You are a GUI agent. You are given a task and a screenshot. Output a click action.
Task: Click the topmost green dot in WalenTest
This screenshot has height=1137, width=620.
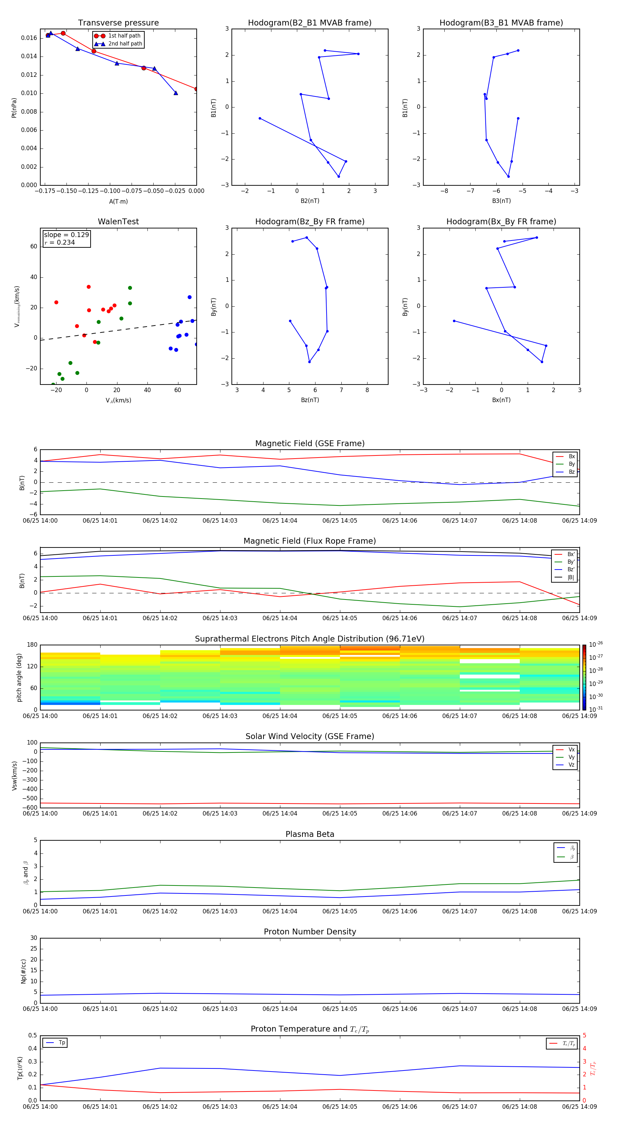point(130,288)
